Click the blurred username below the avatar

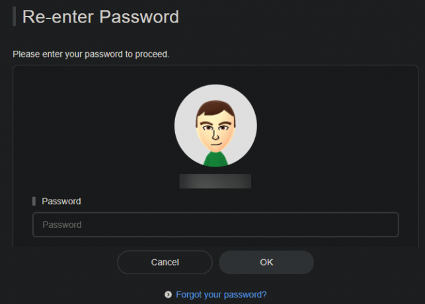click(x=215, y=181)
